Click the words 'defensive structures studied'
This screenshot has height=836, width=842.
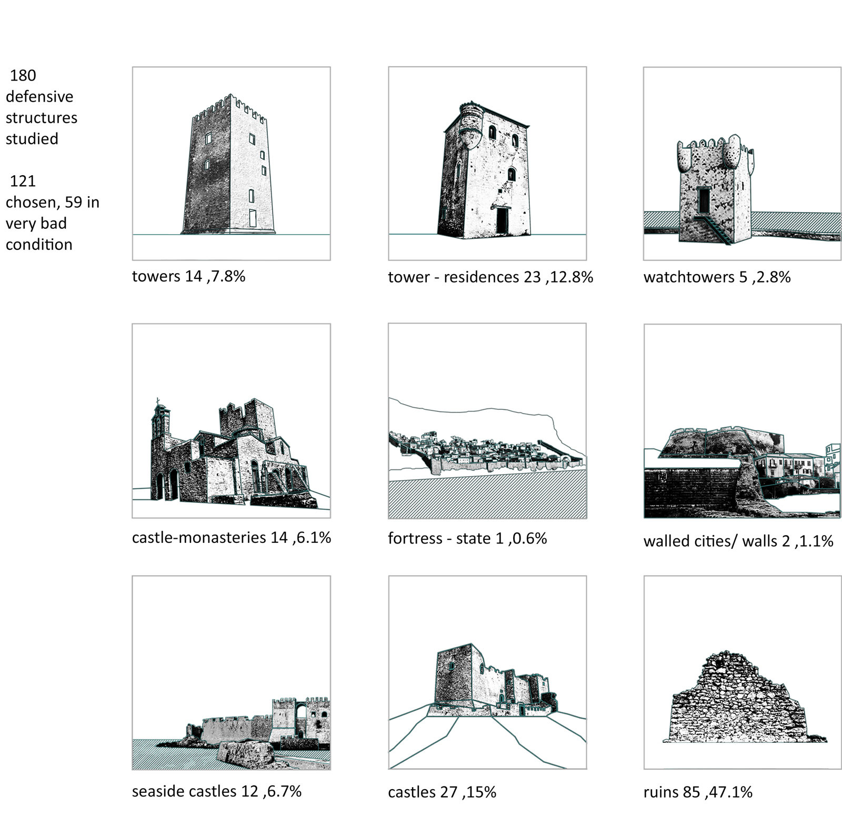(42, 118)
